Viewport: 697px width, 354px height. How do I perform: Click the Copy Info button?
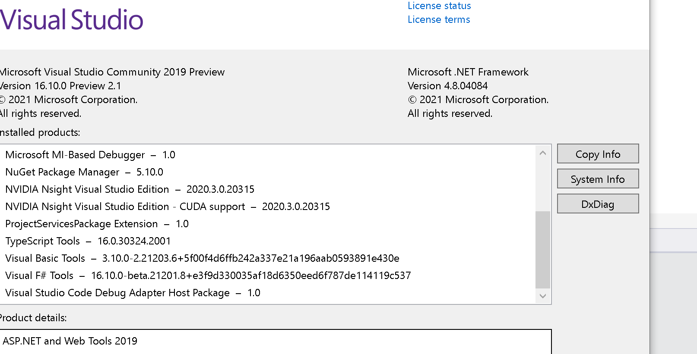(598, 154)
